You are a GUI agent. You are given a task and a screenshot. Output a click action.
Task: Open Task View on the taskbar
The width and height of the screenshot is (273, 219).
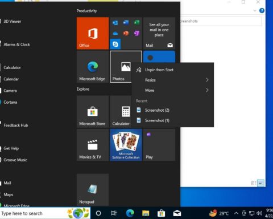pos(114,213)
